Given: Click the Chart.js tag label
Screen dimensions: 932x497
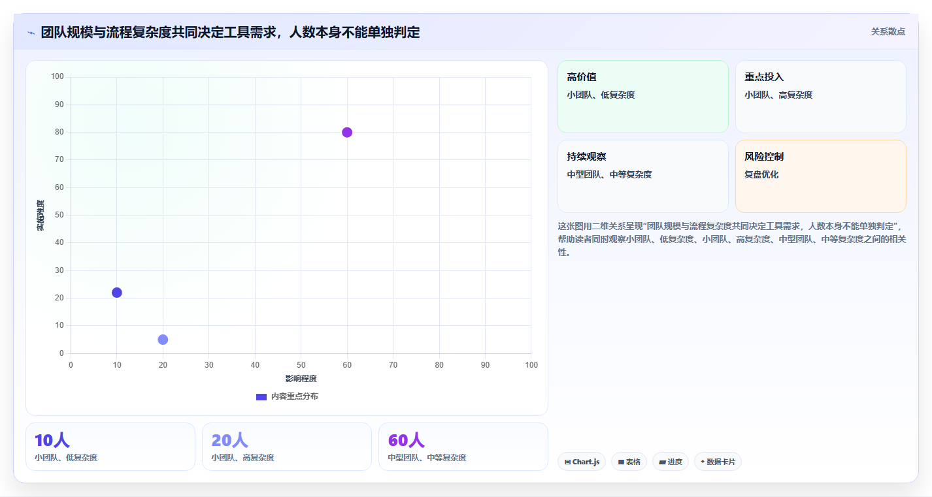Looking at the screenshot, I should point(586,462).
